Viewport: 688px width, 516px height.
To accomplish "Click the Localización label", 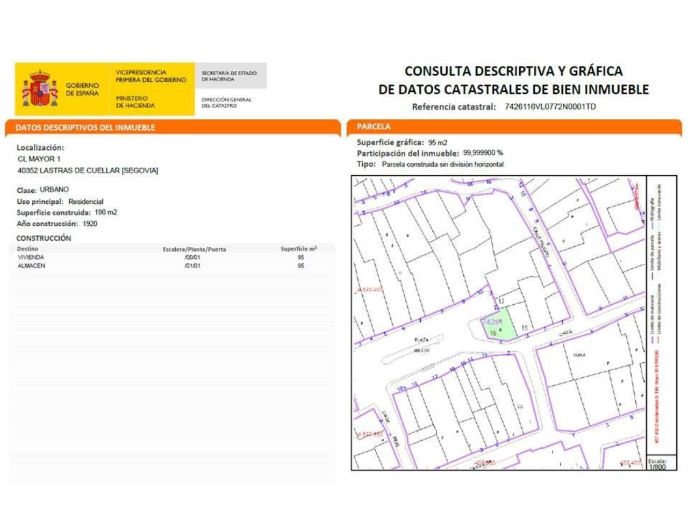I will [x=40, y=147].
